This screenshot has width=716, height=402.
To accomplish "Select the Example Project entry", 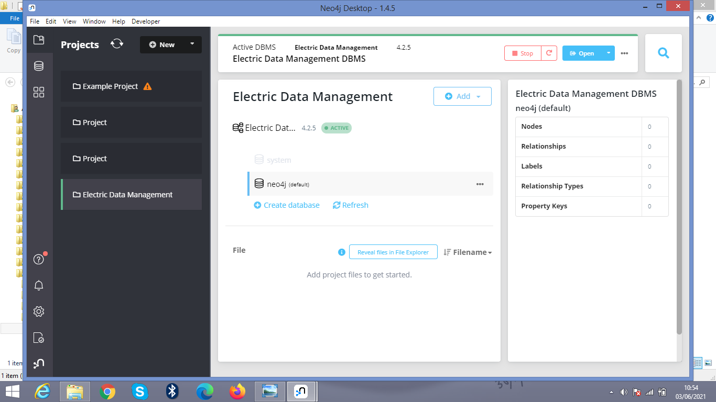I will (x=131, y=86).
